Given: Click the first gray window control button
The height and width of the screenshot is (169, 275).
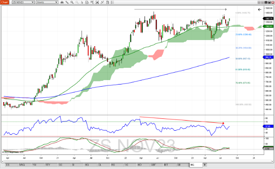Looking at the screenshot, I should click(259, 2).
